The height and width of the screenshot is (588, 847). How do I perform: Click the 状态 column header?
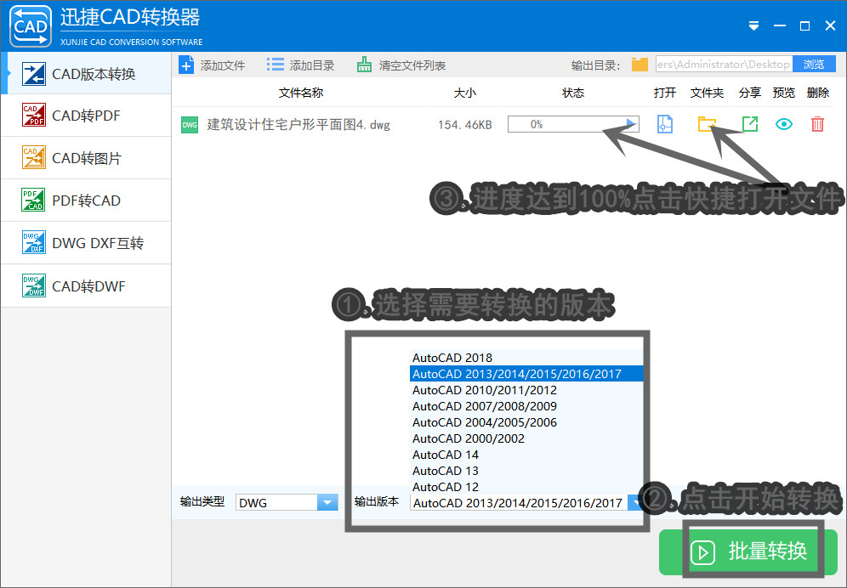pos(573,93)
